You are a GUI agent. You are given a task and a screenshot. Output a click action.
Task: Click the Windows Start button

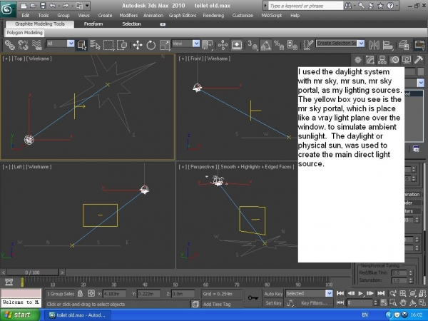20,315
